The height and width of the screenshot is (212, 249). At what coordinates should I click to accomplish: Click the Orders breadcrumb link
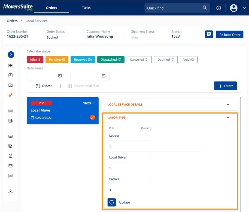click(12, 21)
